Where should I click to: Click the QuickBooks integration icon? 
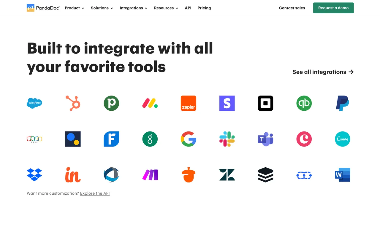pyautogui.click(x=304, y=103)
